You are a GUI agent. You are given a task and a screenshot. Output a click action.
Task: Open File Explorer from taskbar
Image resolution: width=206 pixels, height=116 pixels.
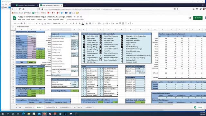click(29, 114)
